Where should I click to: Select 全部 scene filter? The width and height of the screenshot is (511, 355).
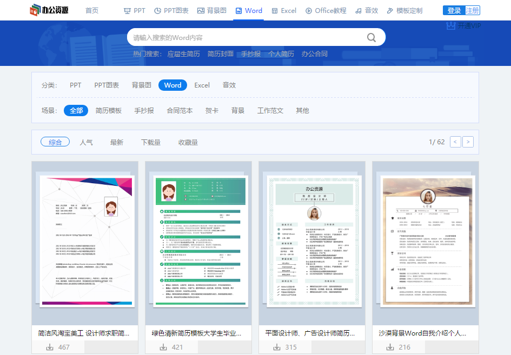pos(76,110)
